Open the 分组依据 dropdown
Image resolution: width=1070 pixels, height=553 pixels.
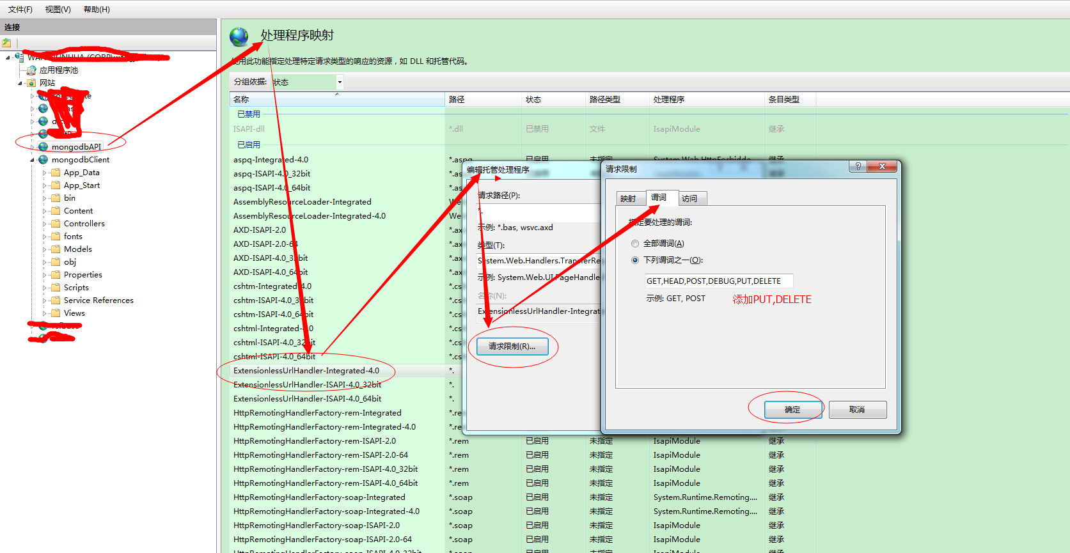tap(340, 82)
